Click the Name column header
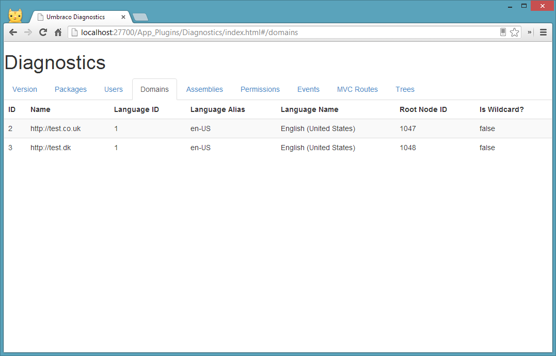This screenshot has width=556, height=356. pyautogui.click(x=40, y=109)
